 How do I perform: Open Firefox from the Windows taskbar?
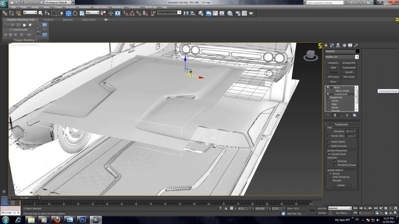[56, 219]
